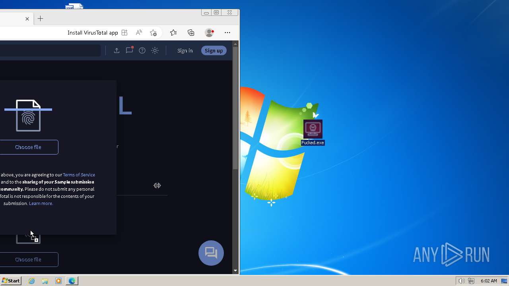This screenshot has height=286, width=509.
Task: Open a new browser tab
Action: [x=40, y=19]
